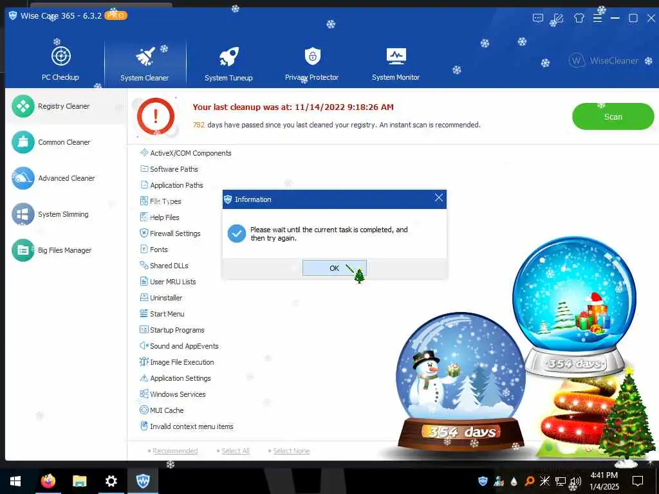Click the Start Menu icon
Screen dimensions: 659x494
point(144,313)
